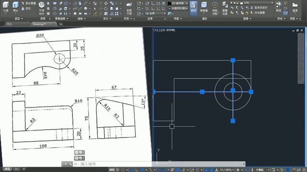The image size is (307, 172).
Task: Click the command line wrench customize icon
Action: tap(71, 164)
